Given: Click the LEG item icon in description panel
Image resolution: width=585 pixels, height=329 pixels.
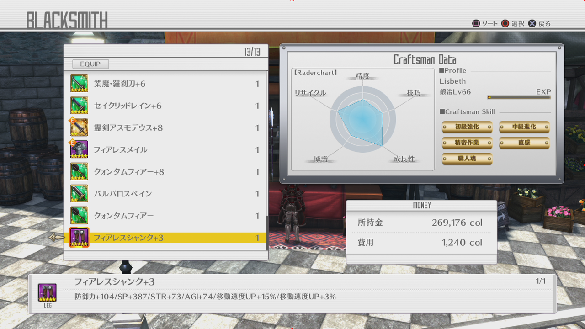Looking at the screenshot, I should [47, 293].
